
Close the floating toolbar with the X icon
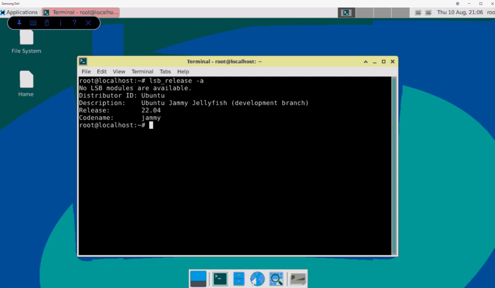coord(88,23)
